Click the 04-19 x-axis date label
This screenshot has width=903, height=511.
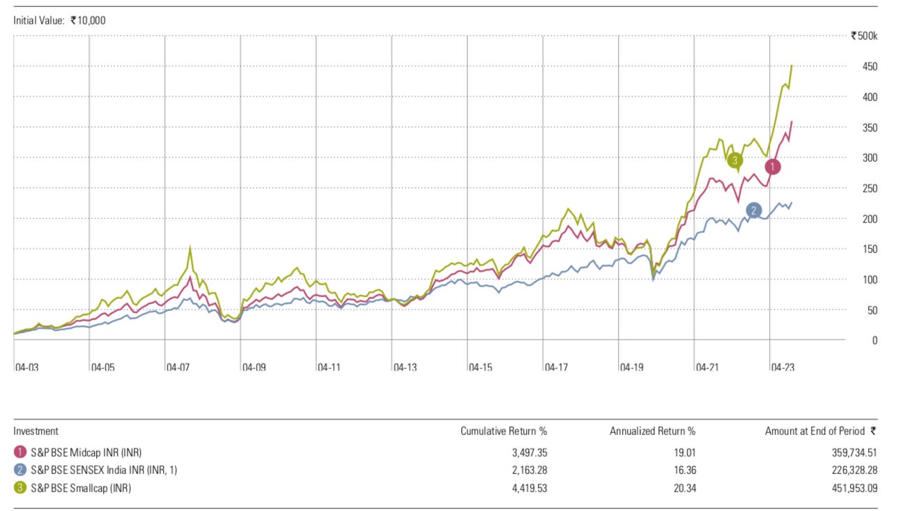(632, 367)
